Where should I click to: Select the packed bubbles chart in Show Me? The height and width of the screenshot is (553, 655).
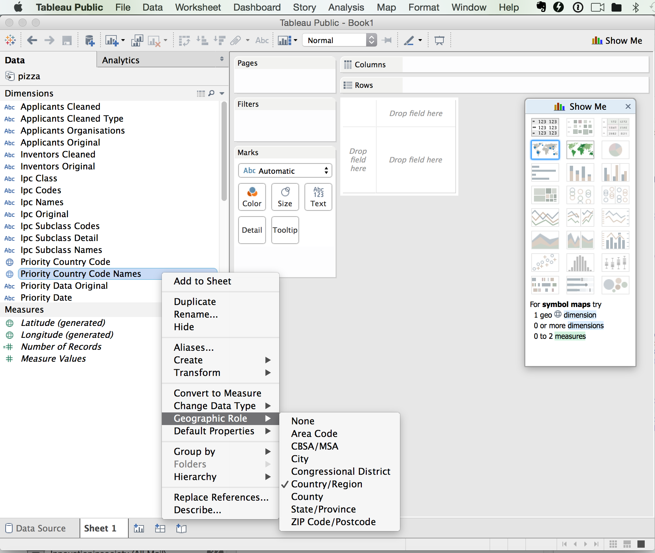[x=616, y=285]
